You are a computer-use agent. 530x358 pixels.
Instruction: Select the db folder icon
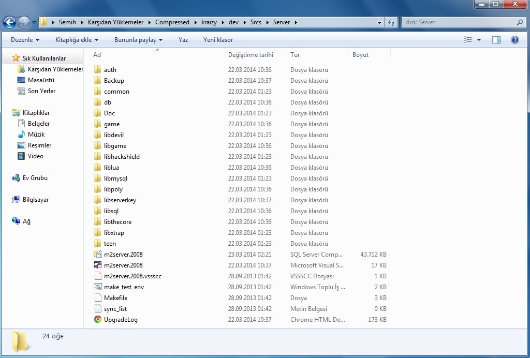98,102
